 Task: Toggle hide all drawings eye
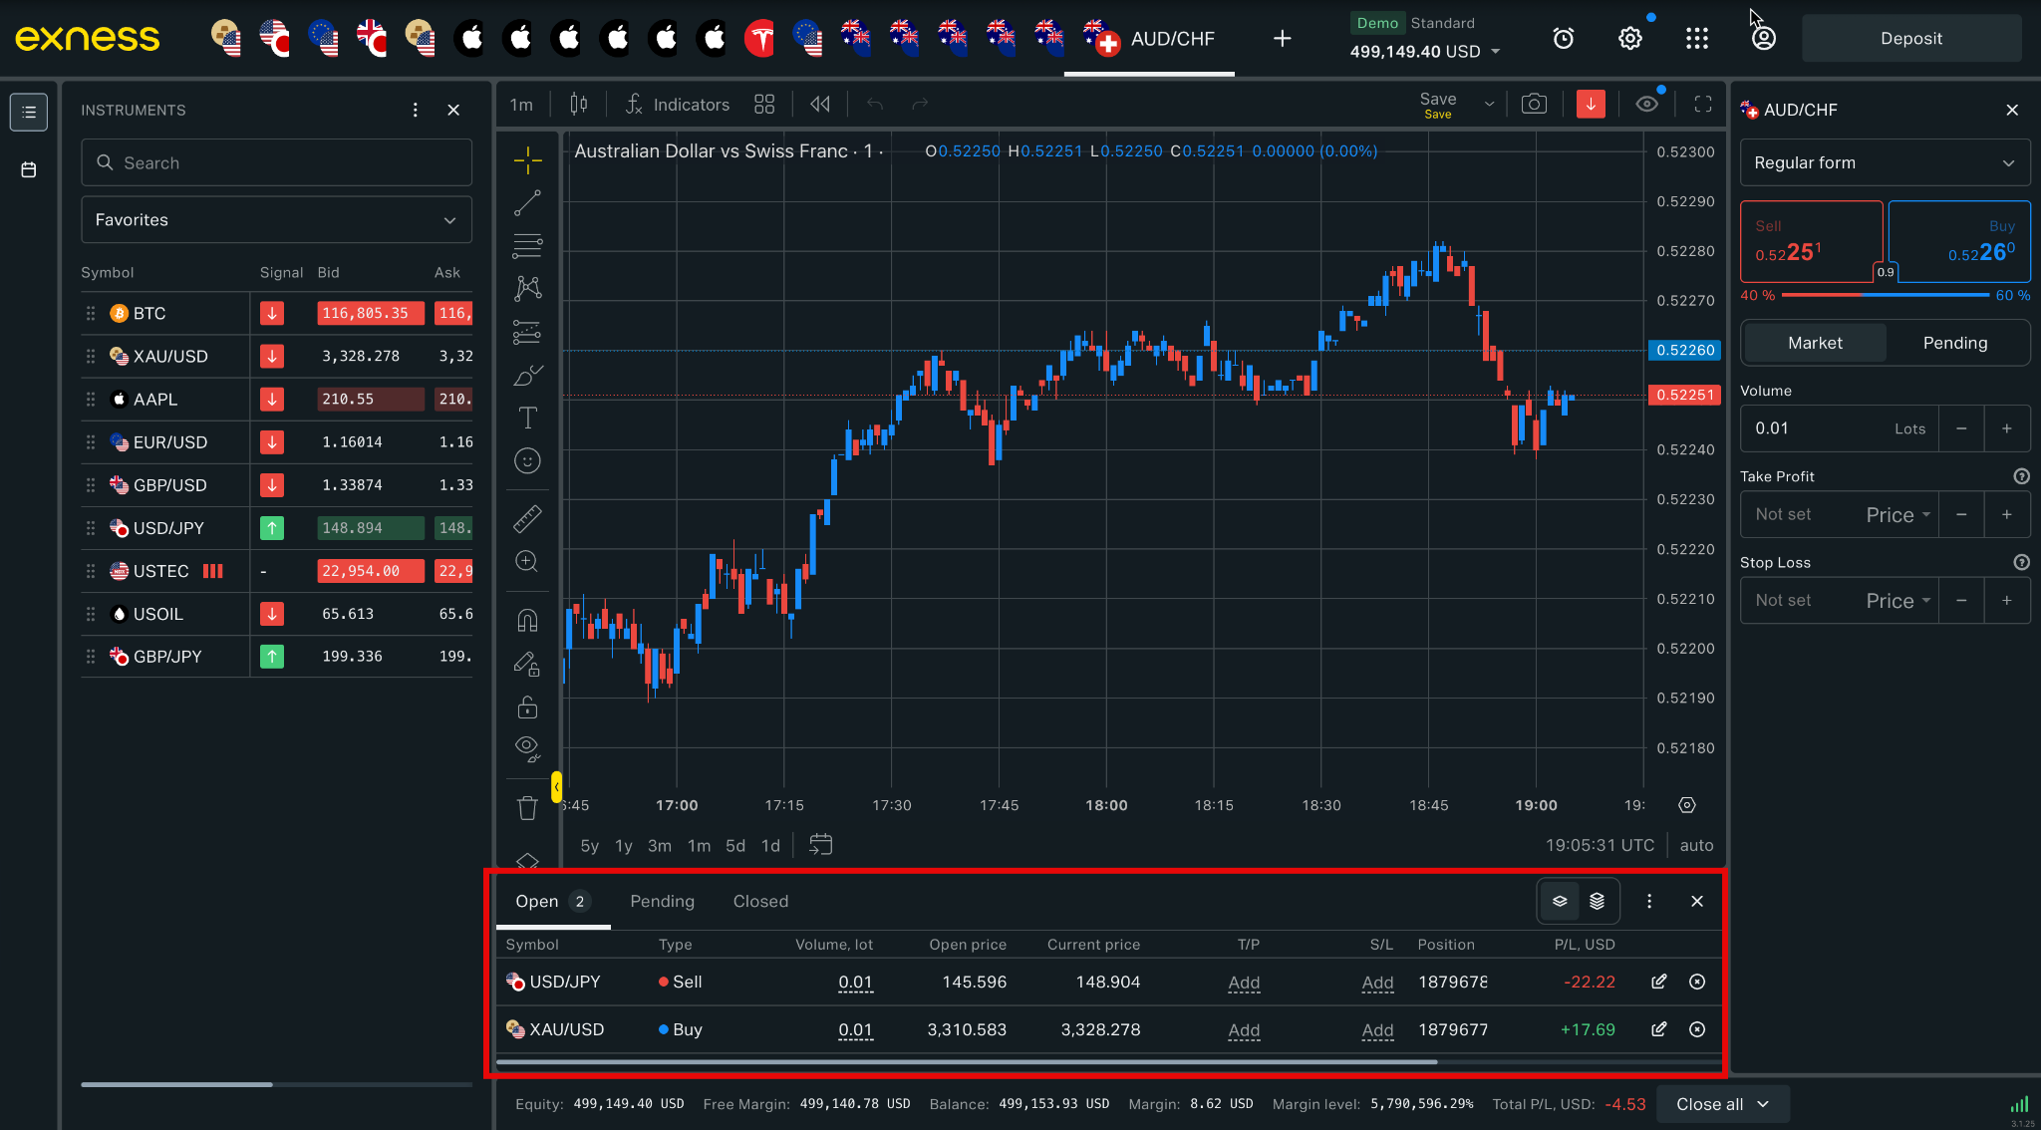(x=527, y=748)
